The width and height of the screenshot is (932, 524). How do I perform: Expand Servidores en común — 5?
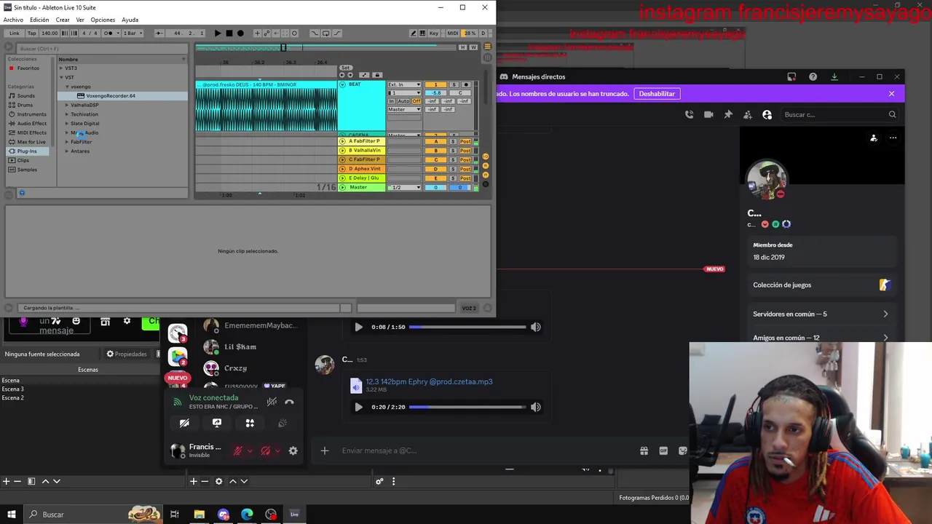coord(821,314)
